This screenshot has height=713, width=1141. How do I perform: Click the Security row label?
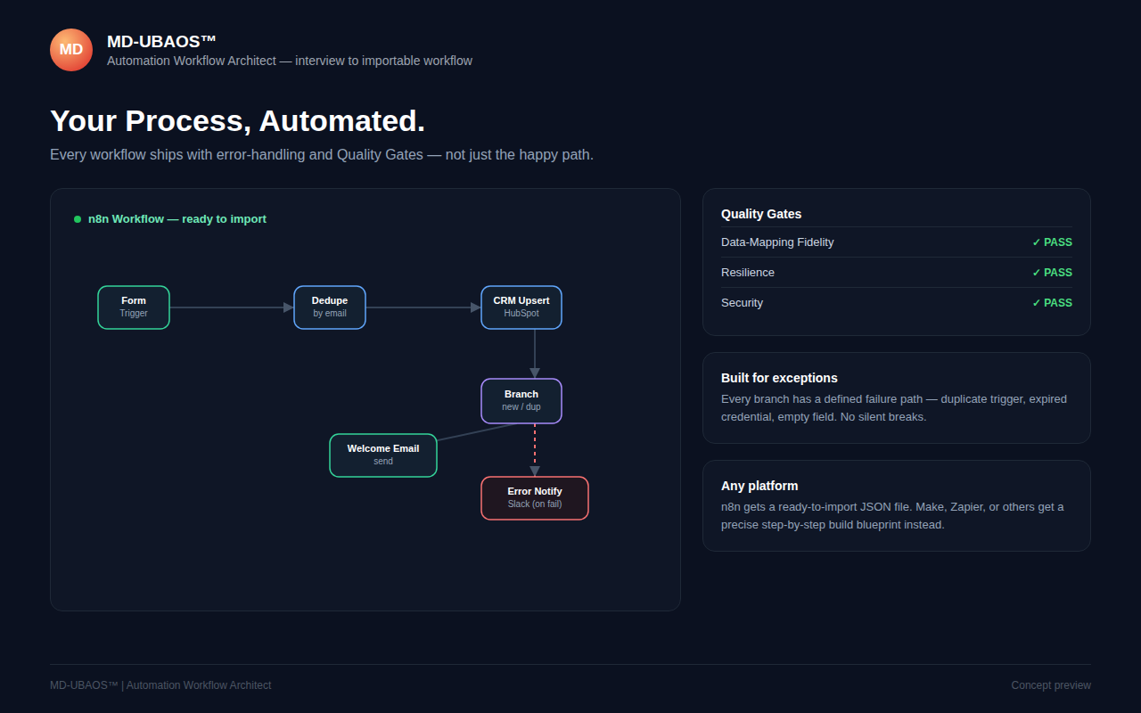coord(742,303)
